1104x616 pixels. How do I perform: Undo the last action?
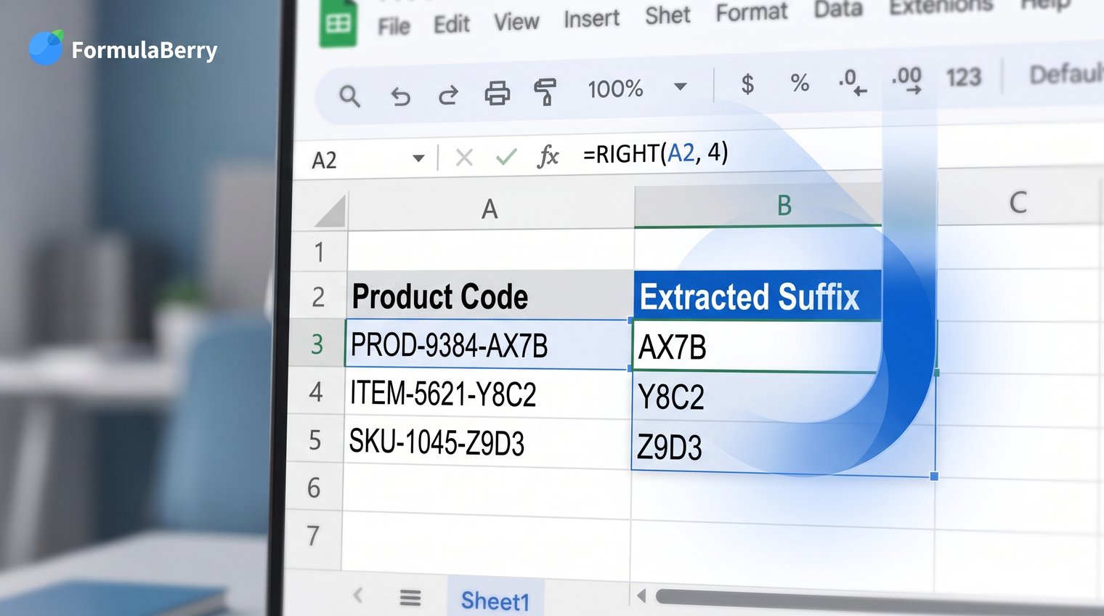pos(400,95)
